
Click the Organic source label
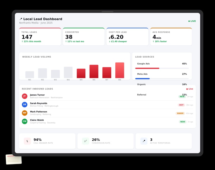pos(141,84)
